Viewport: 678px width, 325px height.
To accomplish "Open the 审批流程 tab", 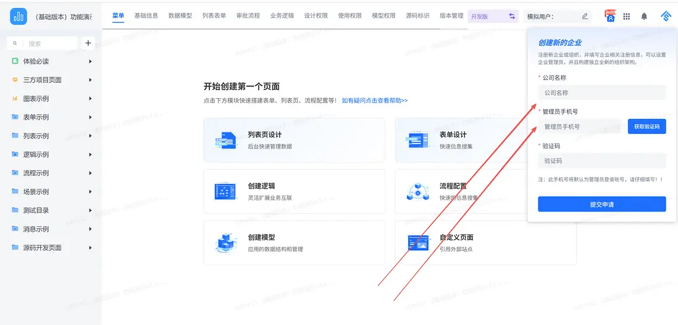I will (x=248, y=15).
